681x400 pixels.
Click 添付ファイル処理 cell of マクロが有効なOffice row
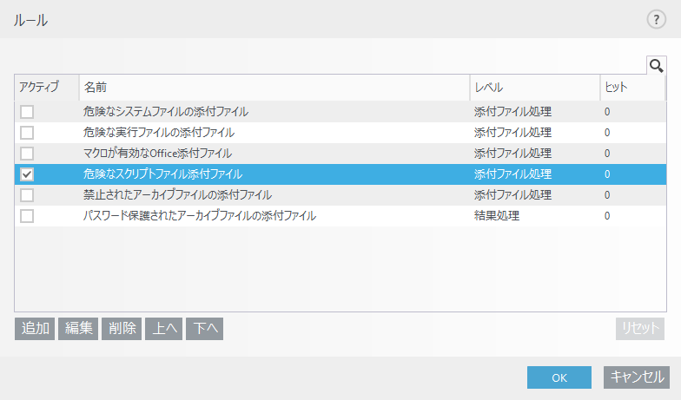[512, 154]
